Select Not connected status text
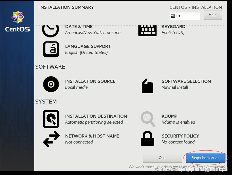232x175 pixels. point(79,142)
